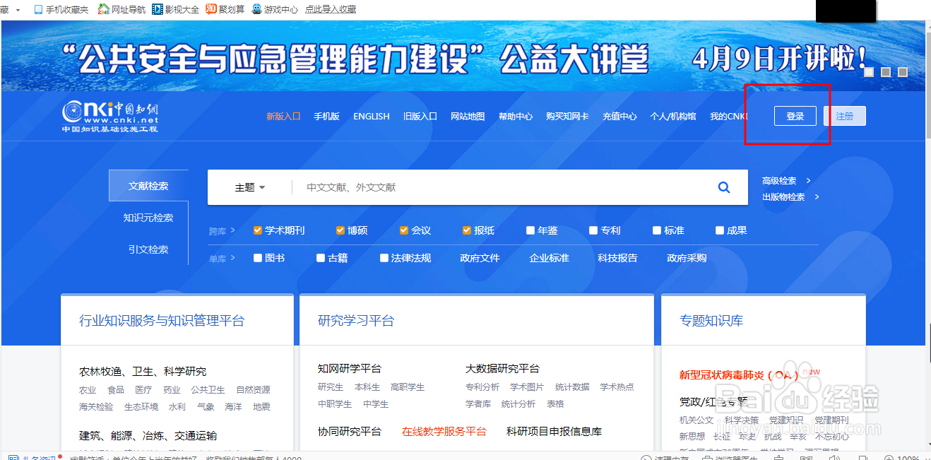Switch to the 引文检索 tab

tap(148, 249)
